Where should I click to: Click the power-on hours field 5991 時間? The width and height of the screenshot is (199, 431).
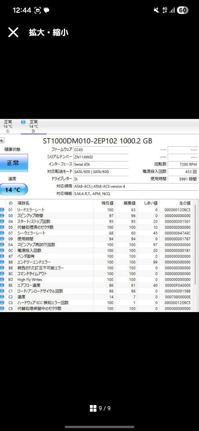pos(183,179)
